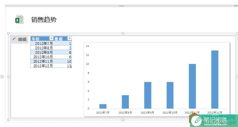The width and height of the screenshot is (238, 127).
Task: Click the 10 y-axis label
Action: point(87,64)
